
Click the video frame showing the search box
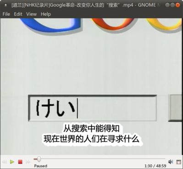pyautogui.click(x=91, y=87)
